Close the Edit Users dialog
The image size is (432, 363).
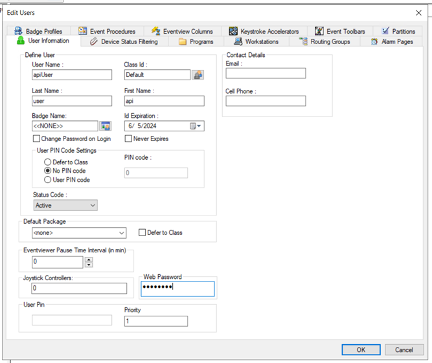point(418,13)
